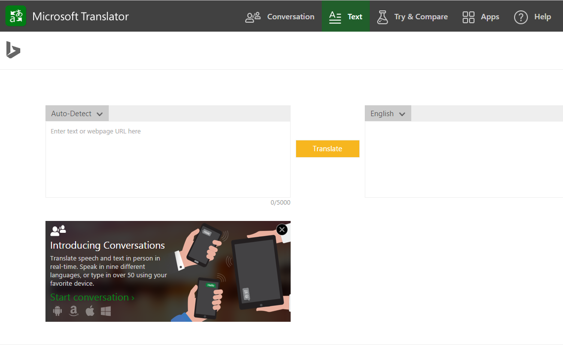The height and width of the screenshot is (345, 563).
Task: Expand the Auto-Detect source language dropdown
Action: click(x=77, y=114)
